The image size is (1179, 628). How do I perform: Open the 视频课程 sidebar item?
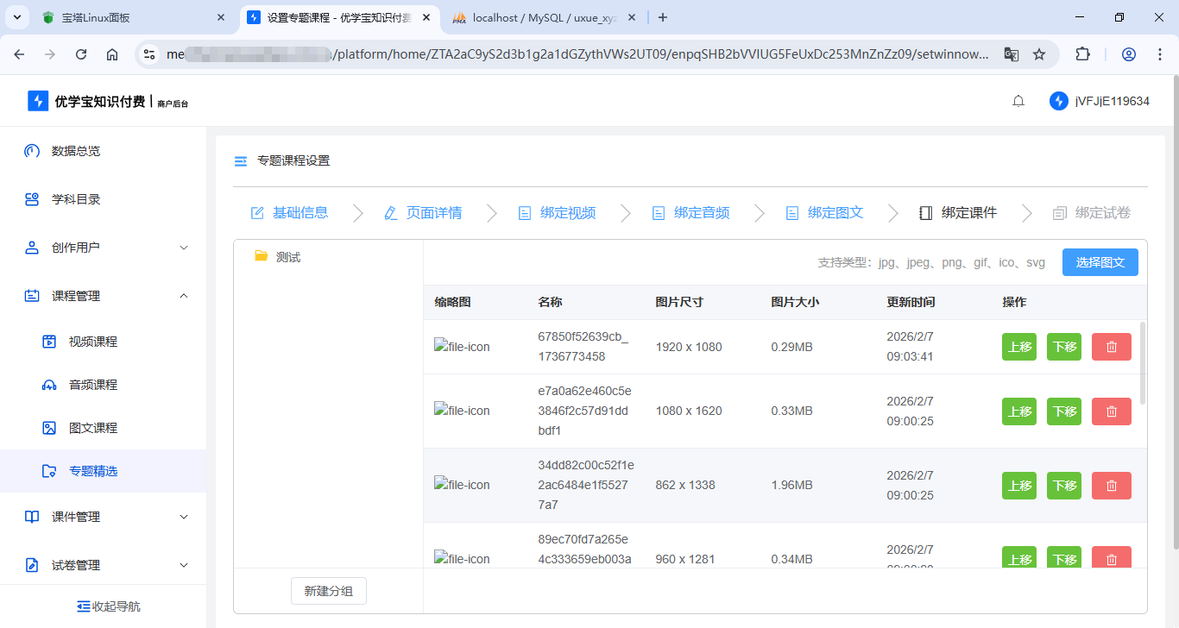point(92,342)
